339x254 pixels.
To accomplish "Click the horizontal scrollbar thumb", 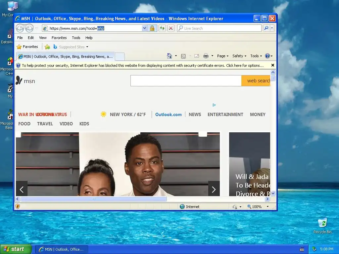I will [x=93, y=199].
